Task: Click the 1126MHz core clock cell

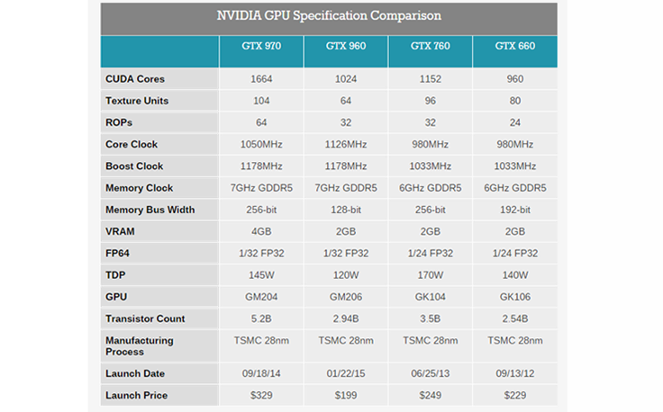Action: (346, 144)
